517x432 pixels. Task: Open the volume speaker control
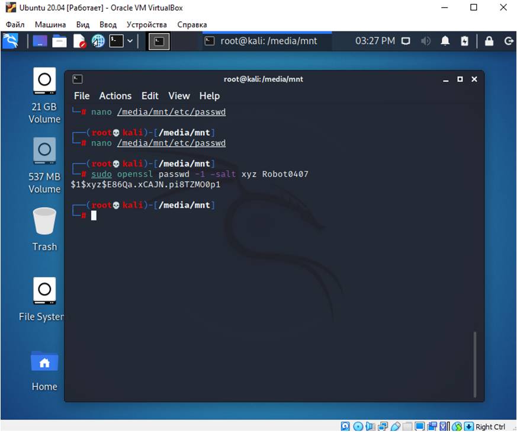pyautogui.click(x=425, y=41)
